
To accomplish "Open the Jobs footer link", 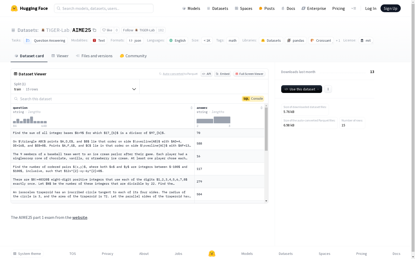I will click(x=178, y=254).
